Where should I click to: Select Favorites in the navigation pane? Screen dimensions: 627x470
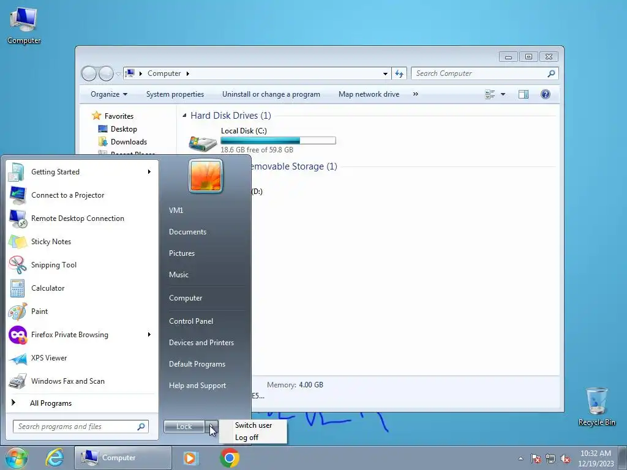coord(119,116)
